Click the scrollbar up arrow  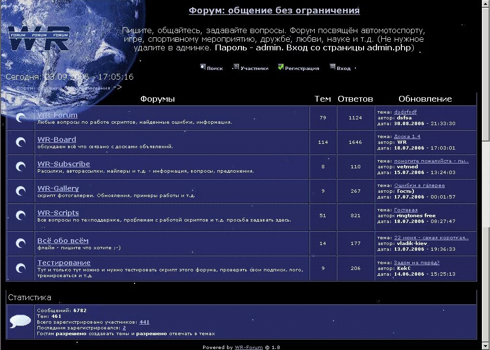(486, 3)
